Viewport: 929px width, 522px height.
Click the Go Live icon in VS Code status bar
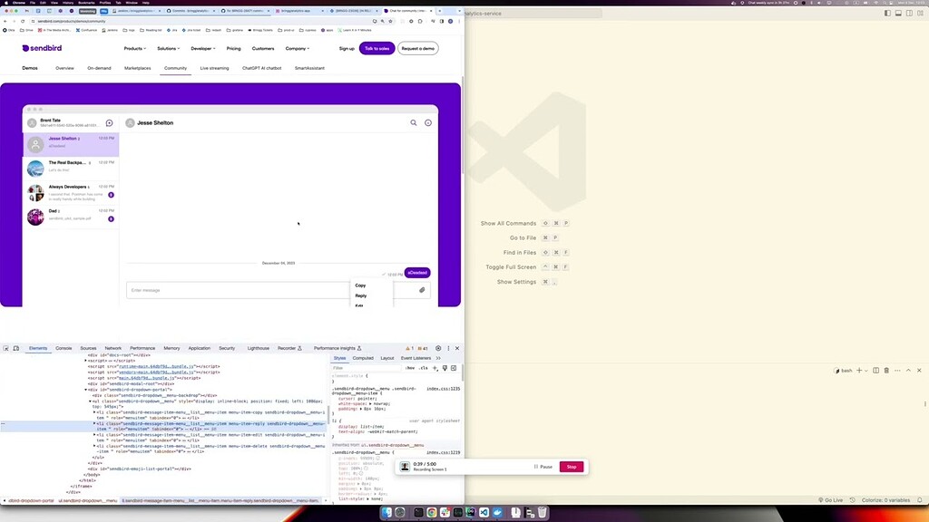pyautogui.click(x=833, y=499)
